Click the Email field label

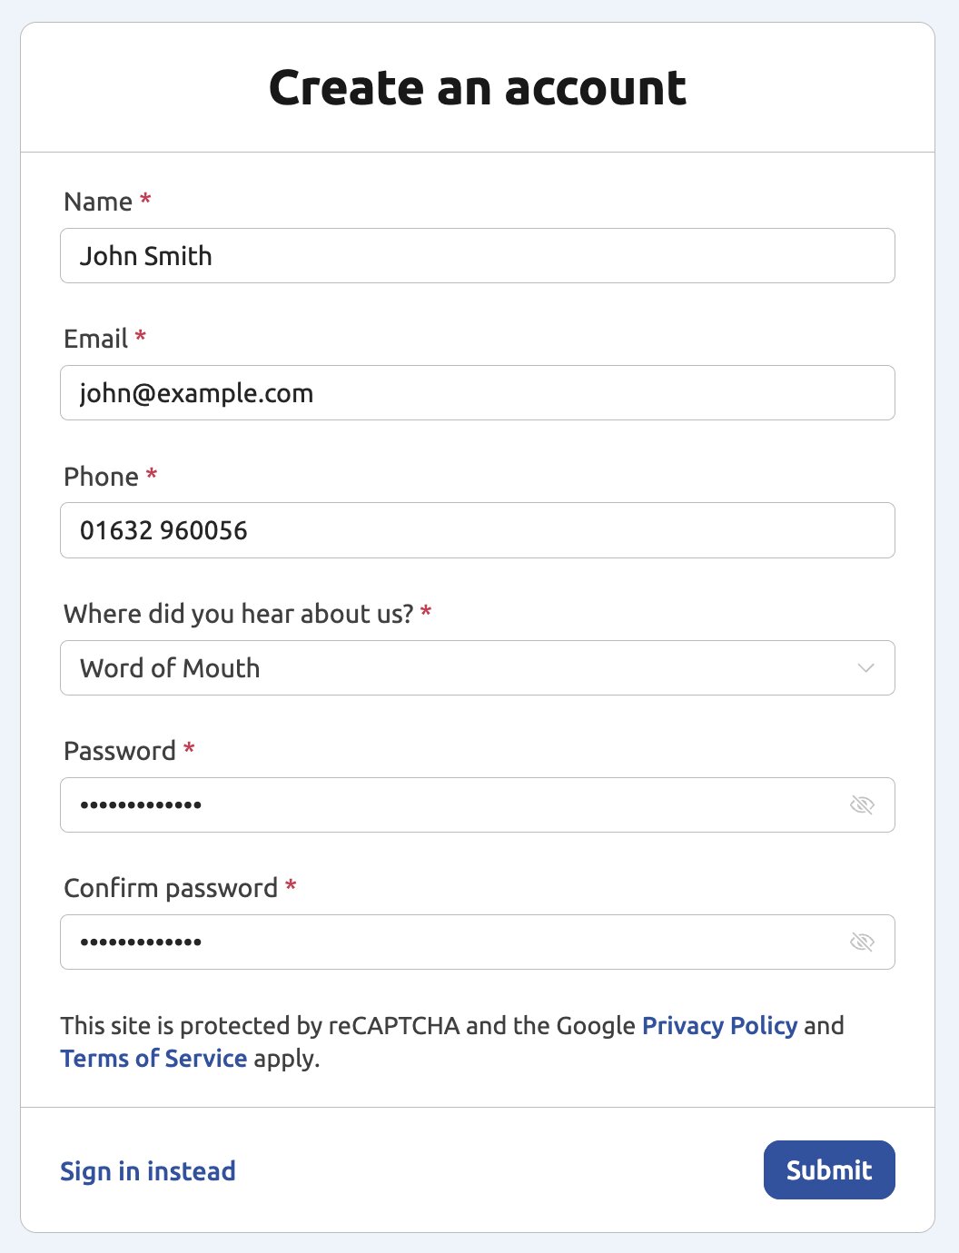click(x=95, y=339)
